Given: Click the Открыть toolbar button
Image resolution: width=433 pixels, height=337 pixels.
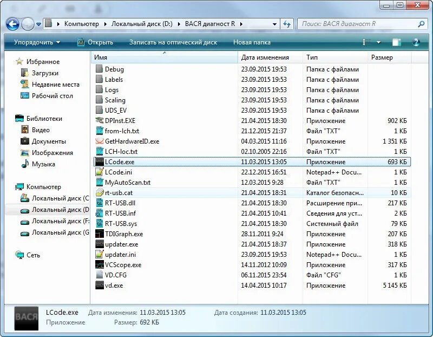Looking at the screenshot, I should click(96, 42).
